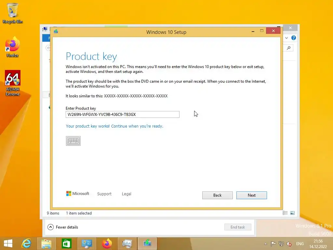Open the Windows Start button
This screenshot has height=250, width=333.
(8, 243)
